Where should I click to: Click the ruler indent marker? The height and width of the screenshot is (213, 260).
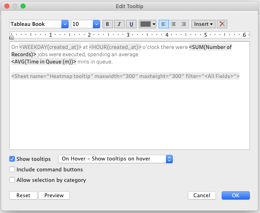(x=11, y=37)
